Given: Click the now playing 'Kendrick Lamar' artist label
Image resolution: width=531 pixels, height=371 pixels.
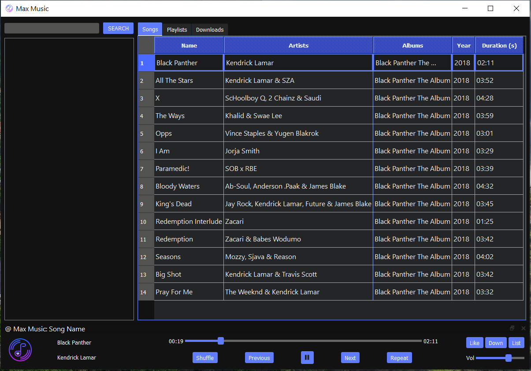Looking at the screenshot, I should 77,357.
